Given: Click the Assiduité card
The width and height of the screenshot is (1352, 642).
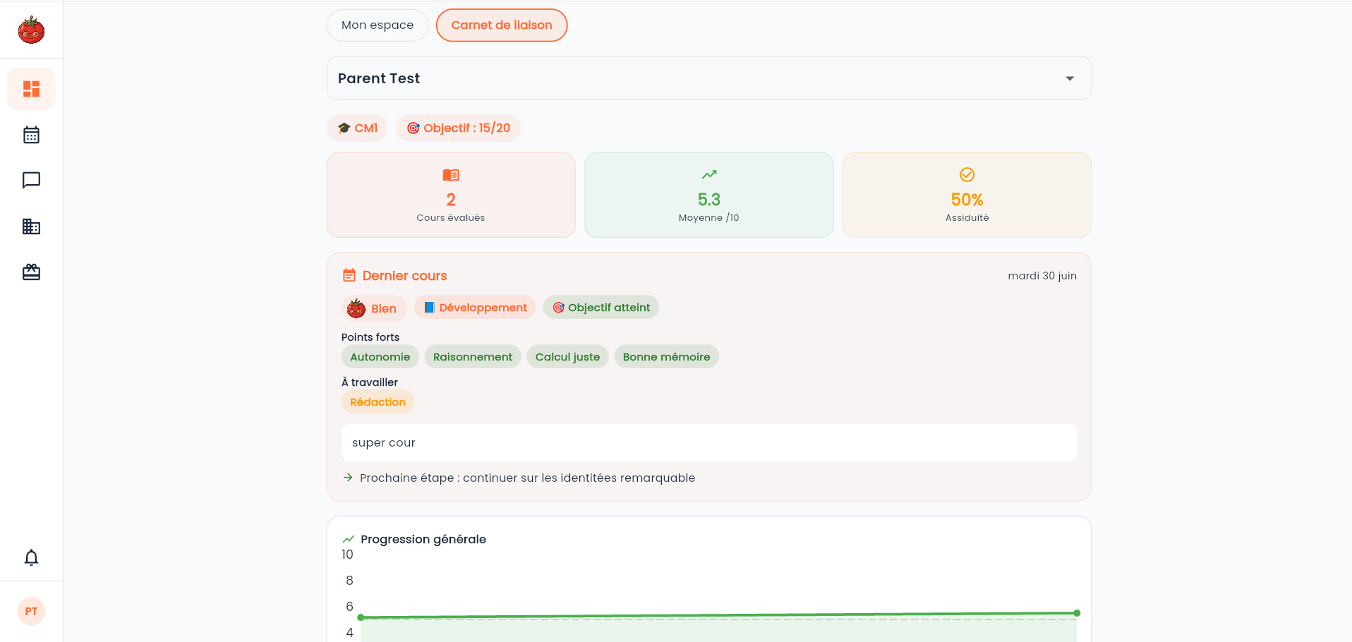Looking at the screenshot, I should pos(967,195).
